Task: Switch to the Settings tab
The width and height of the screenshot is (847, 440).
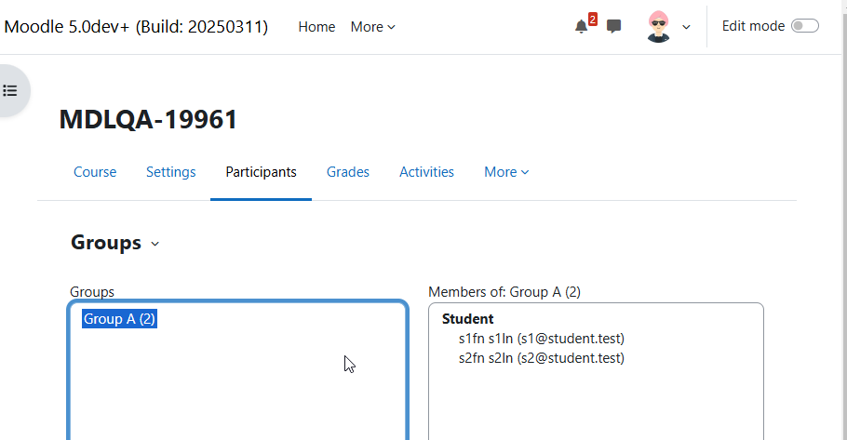Action: pyautogui.click(x=170, y=172)
